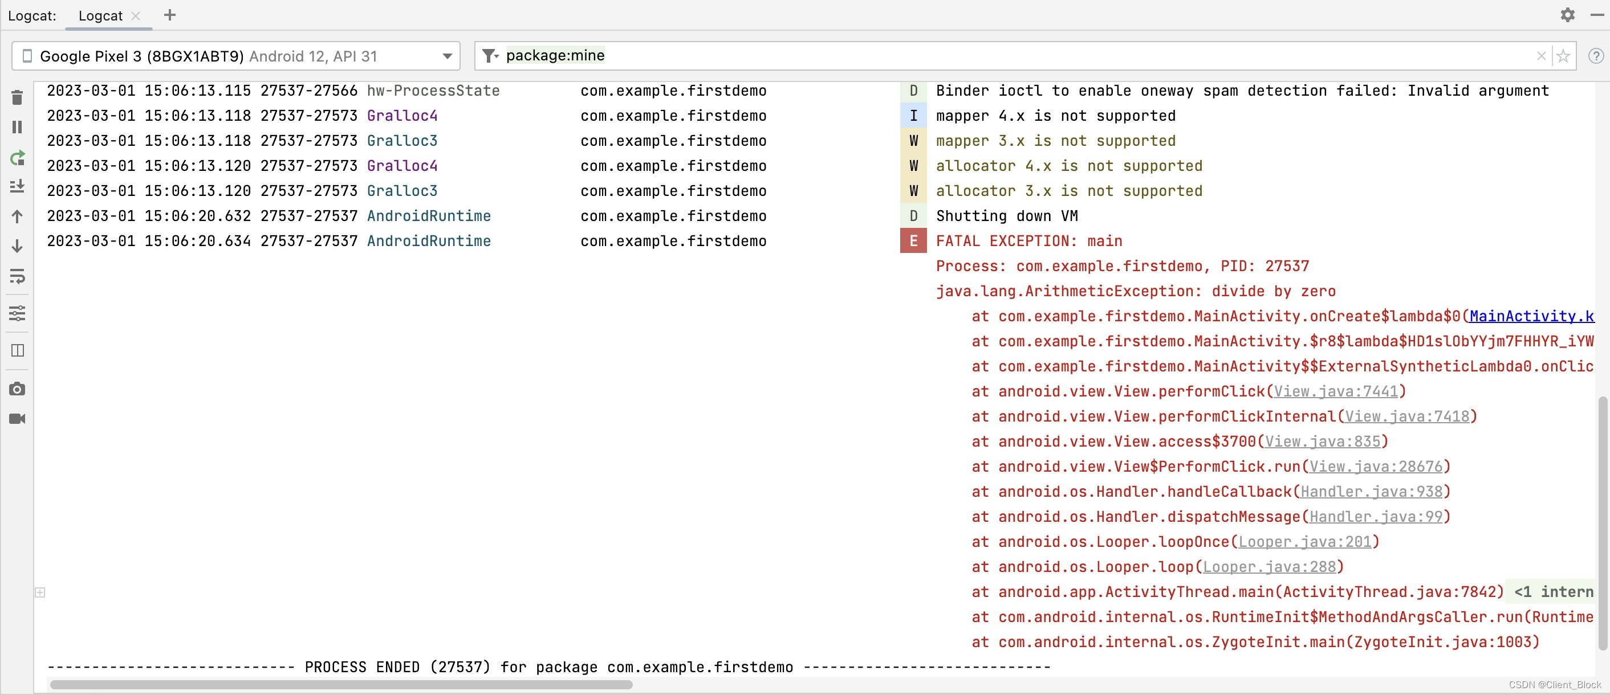Open the Google Pixel 3 device dropdown
This screenshot has height=695, width=1610.
point(236,56)
